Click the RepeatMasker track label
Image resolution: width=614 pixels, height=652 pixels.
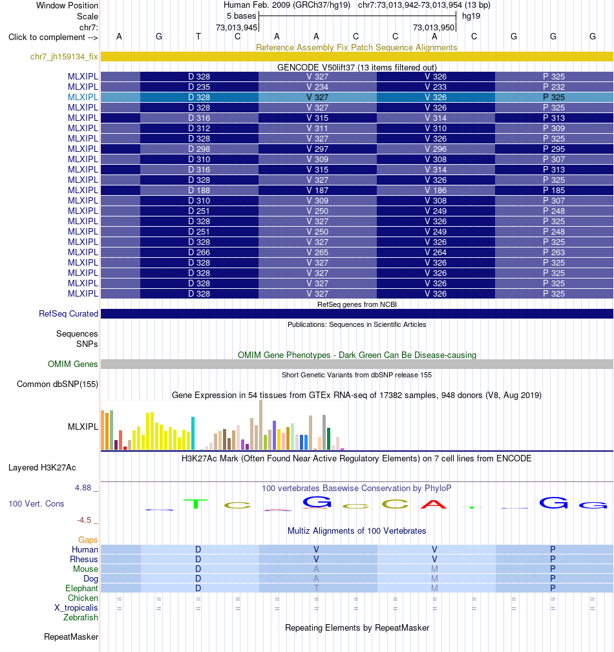(x=71, y=636)
